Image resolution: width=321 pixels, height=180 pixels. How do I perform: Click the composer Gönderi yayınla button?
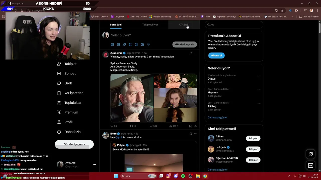point(185,44)
